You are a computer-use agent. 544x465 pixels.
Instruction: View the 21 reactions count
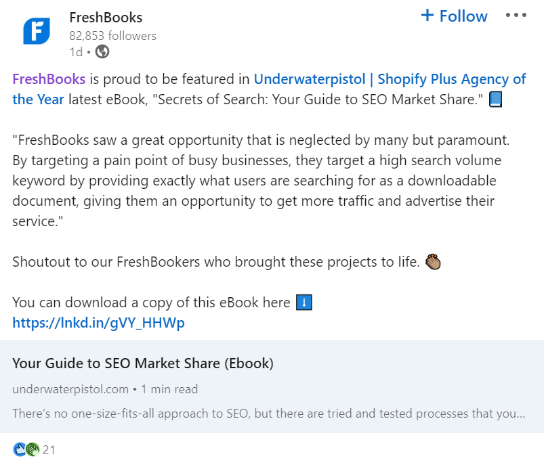[x=49, y=449]
